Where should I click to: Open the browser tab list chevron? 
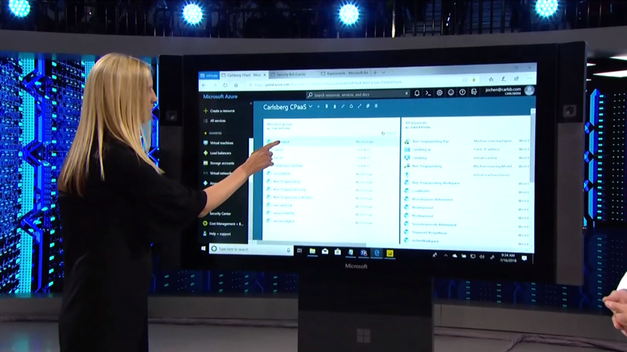(383, 73)
